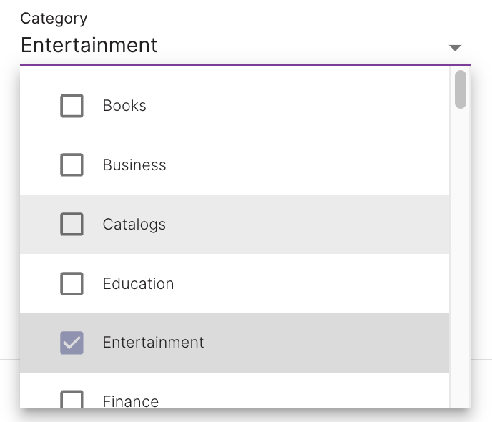Image resolution: width=492 pixels, height=422 pixels.
Task: Click blank area right of Catalogs row
Action: [x=307, y=224]
